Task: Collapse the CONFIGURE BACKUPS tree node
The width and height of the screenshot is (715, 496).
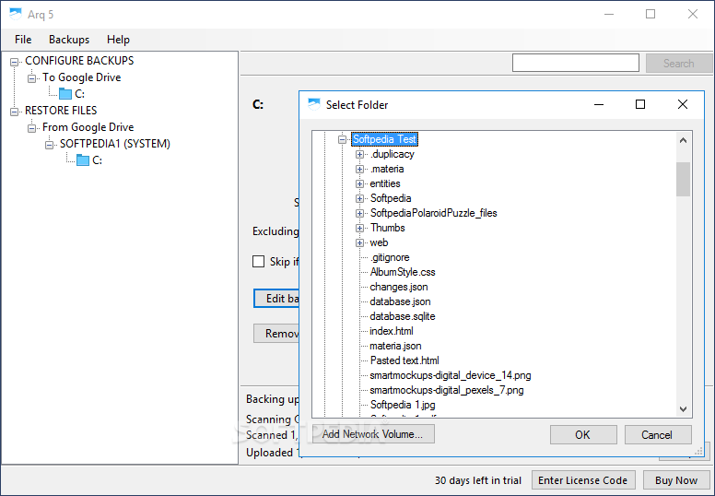Action: click(14, 62)
